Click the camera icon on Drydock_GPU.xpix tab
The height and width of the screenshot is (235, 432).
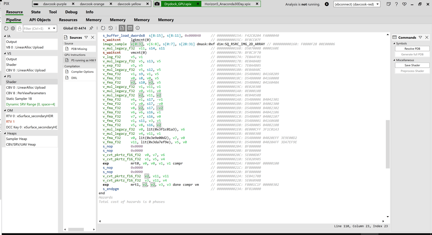point(157,4)
